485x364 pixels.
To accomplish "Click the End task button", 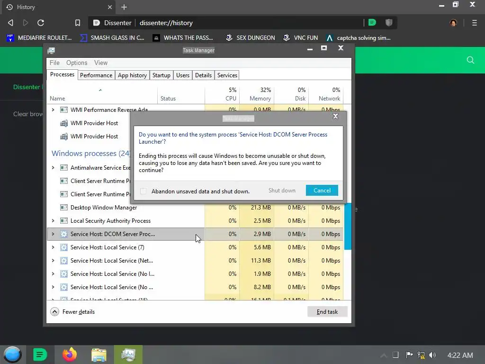I will pos(327,312).
